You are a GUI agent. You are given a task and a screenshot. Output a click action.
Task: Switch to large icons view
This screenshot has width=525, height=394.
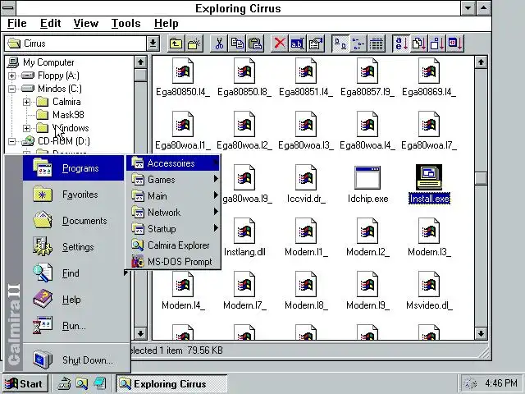pyautogui.click(x=340, y=44)
